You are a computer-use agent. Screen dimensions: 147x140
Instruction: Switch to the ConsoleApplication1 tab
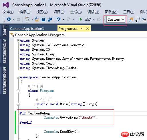point(27,29)
